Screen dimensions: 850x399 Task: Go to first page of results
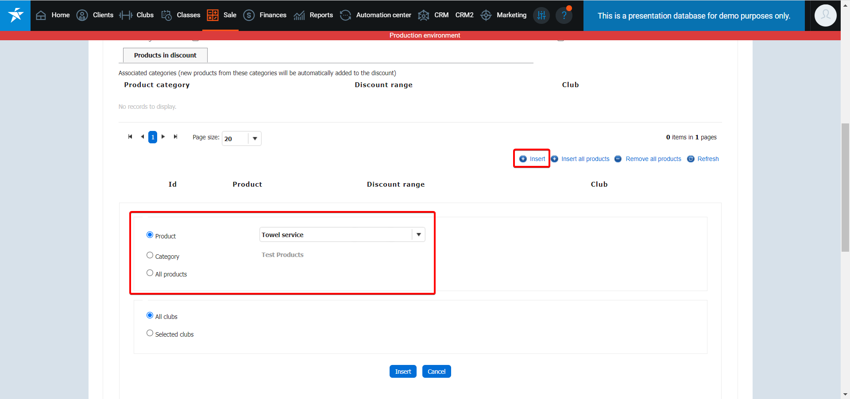pyautogui.click(x=130, y=137)
